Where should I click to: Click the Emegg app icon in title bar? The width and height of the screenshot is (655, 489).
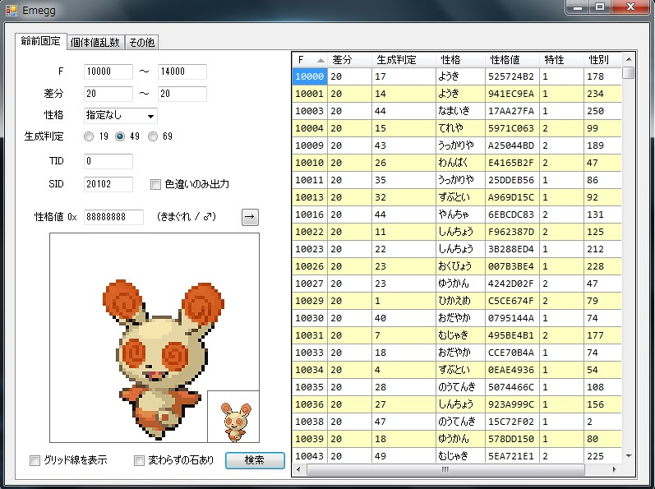(x=11, y=11)
